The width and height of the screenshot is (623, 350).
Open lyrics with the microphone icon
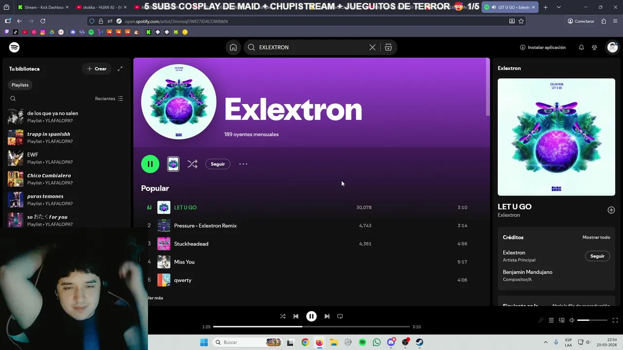click(x=541, y=320)
